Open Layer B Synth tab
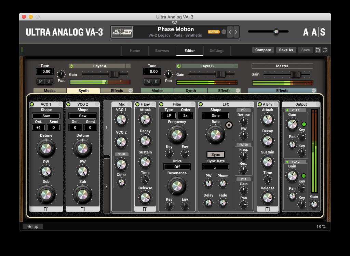Screen dimensions: 350x256 pos(191,90)
